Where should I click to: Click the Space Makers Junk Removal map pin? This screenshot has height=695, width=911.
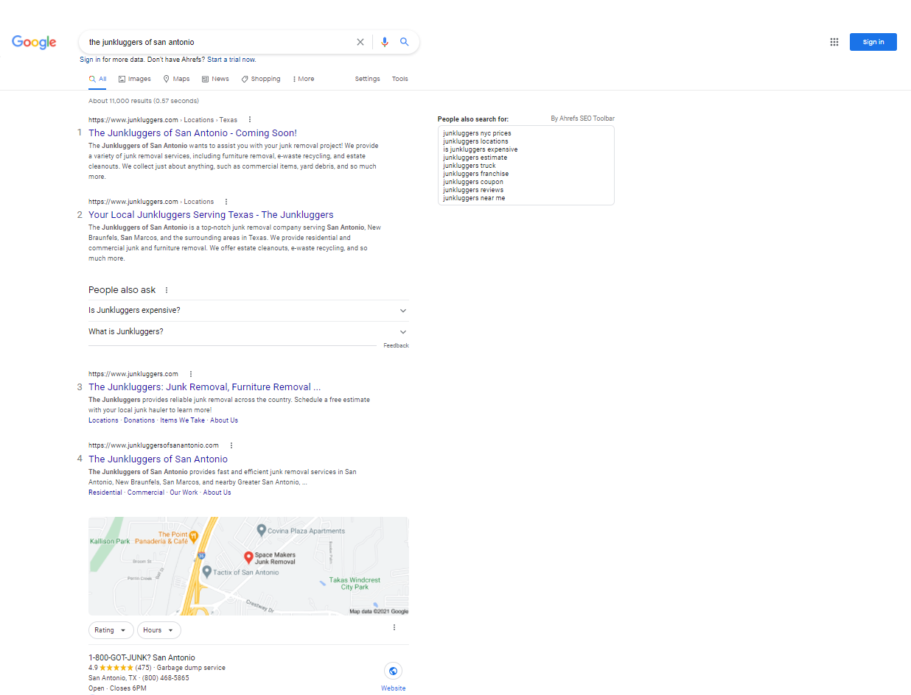pos(248,557)
